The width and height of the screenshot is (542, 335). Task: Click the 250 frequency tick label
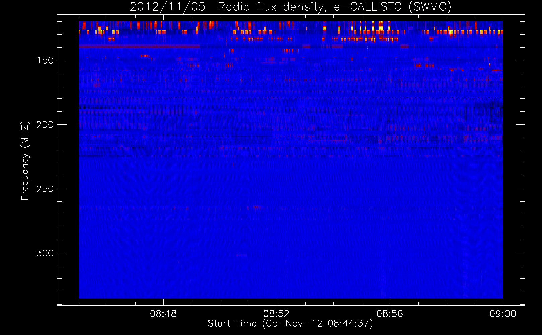(x=45, y=189)
